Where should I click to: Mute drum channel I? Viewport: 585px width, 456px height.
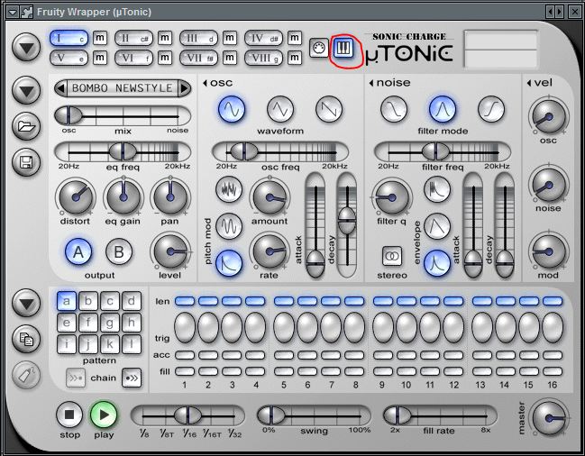(x=100, y=38)
